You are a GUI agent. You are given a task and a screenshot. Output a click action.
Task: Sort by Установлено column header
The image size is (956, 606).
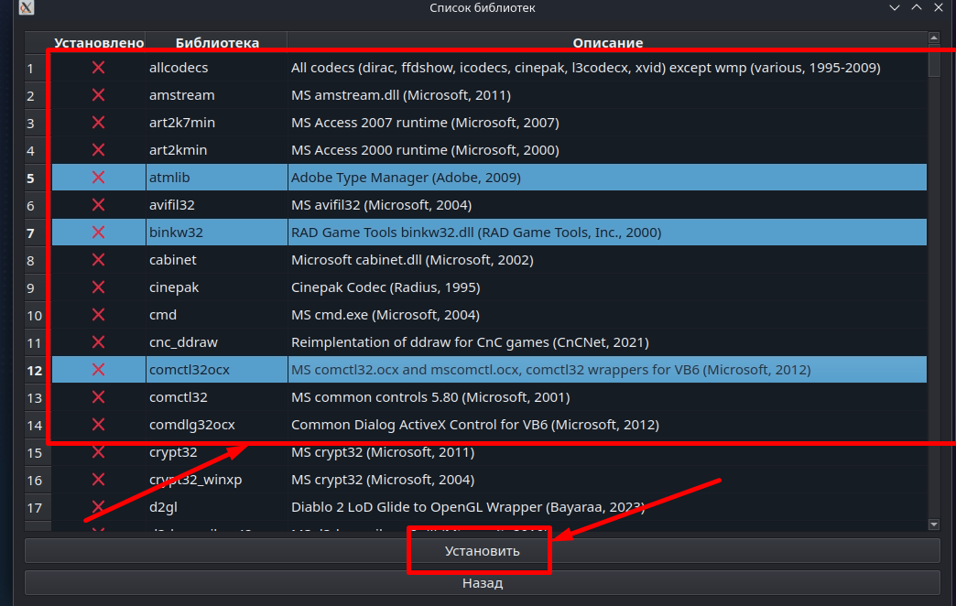99,43
